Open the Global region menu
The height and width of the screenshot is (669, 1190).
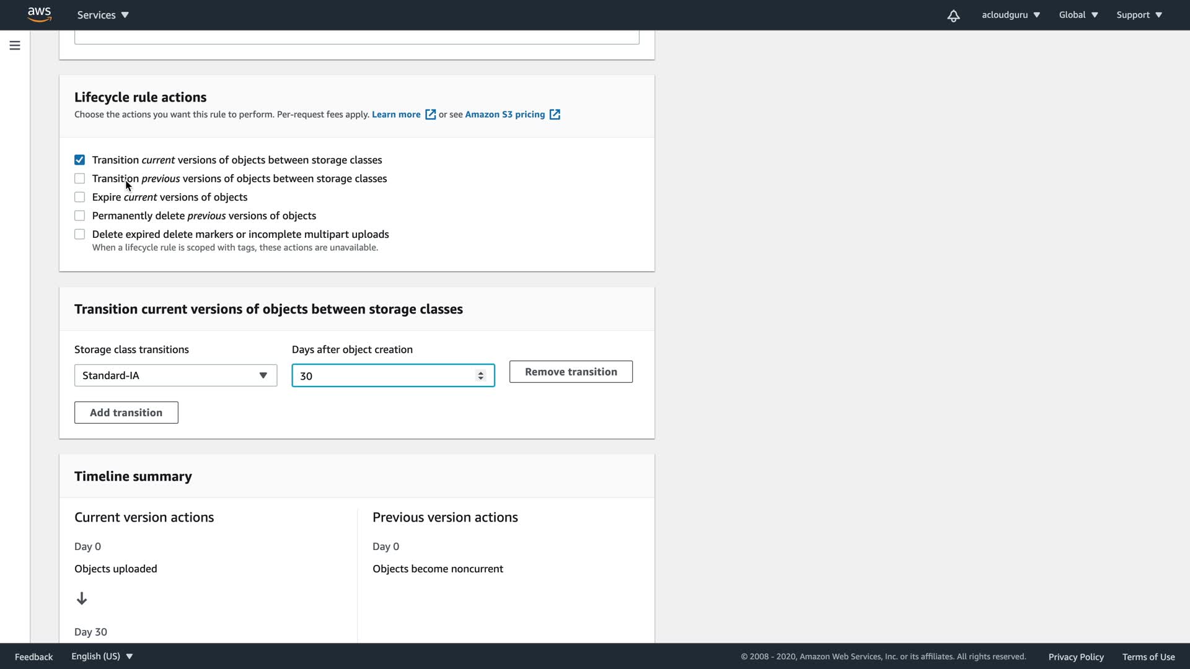pyautogui.click(x=1078, y=15)
